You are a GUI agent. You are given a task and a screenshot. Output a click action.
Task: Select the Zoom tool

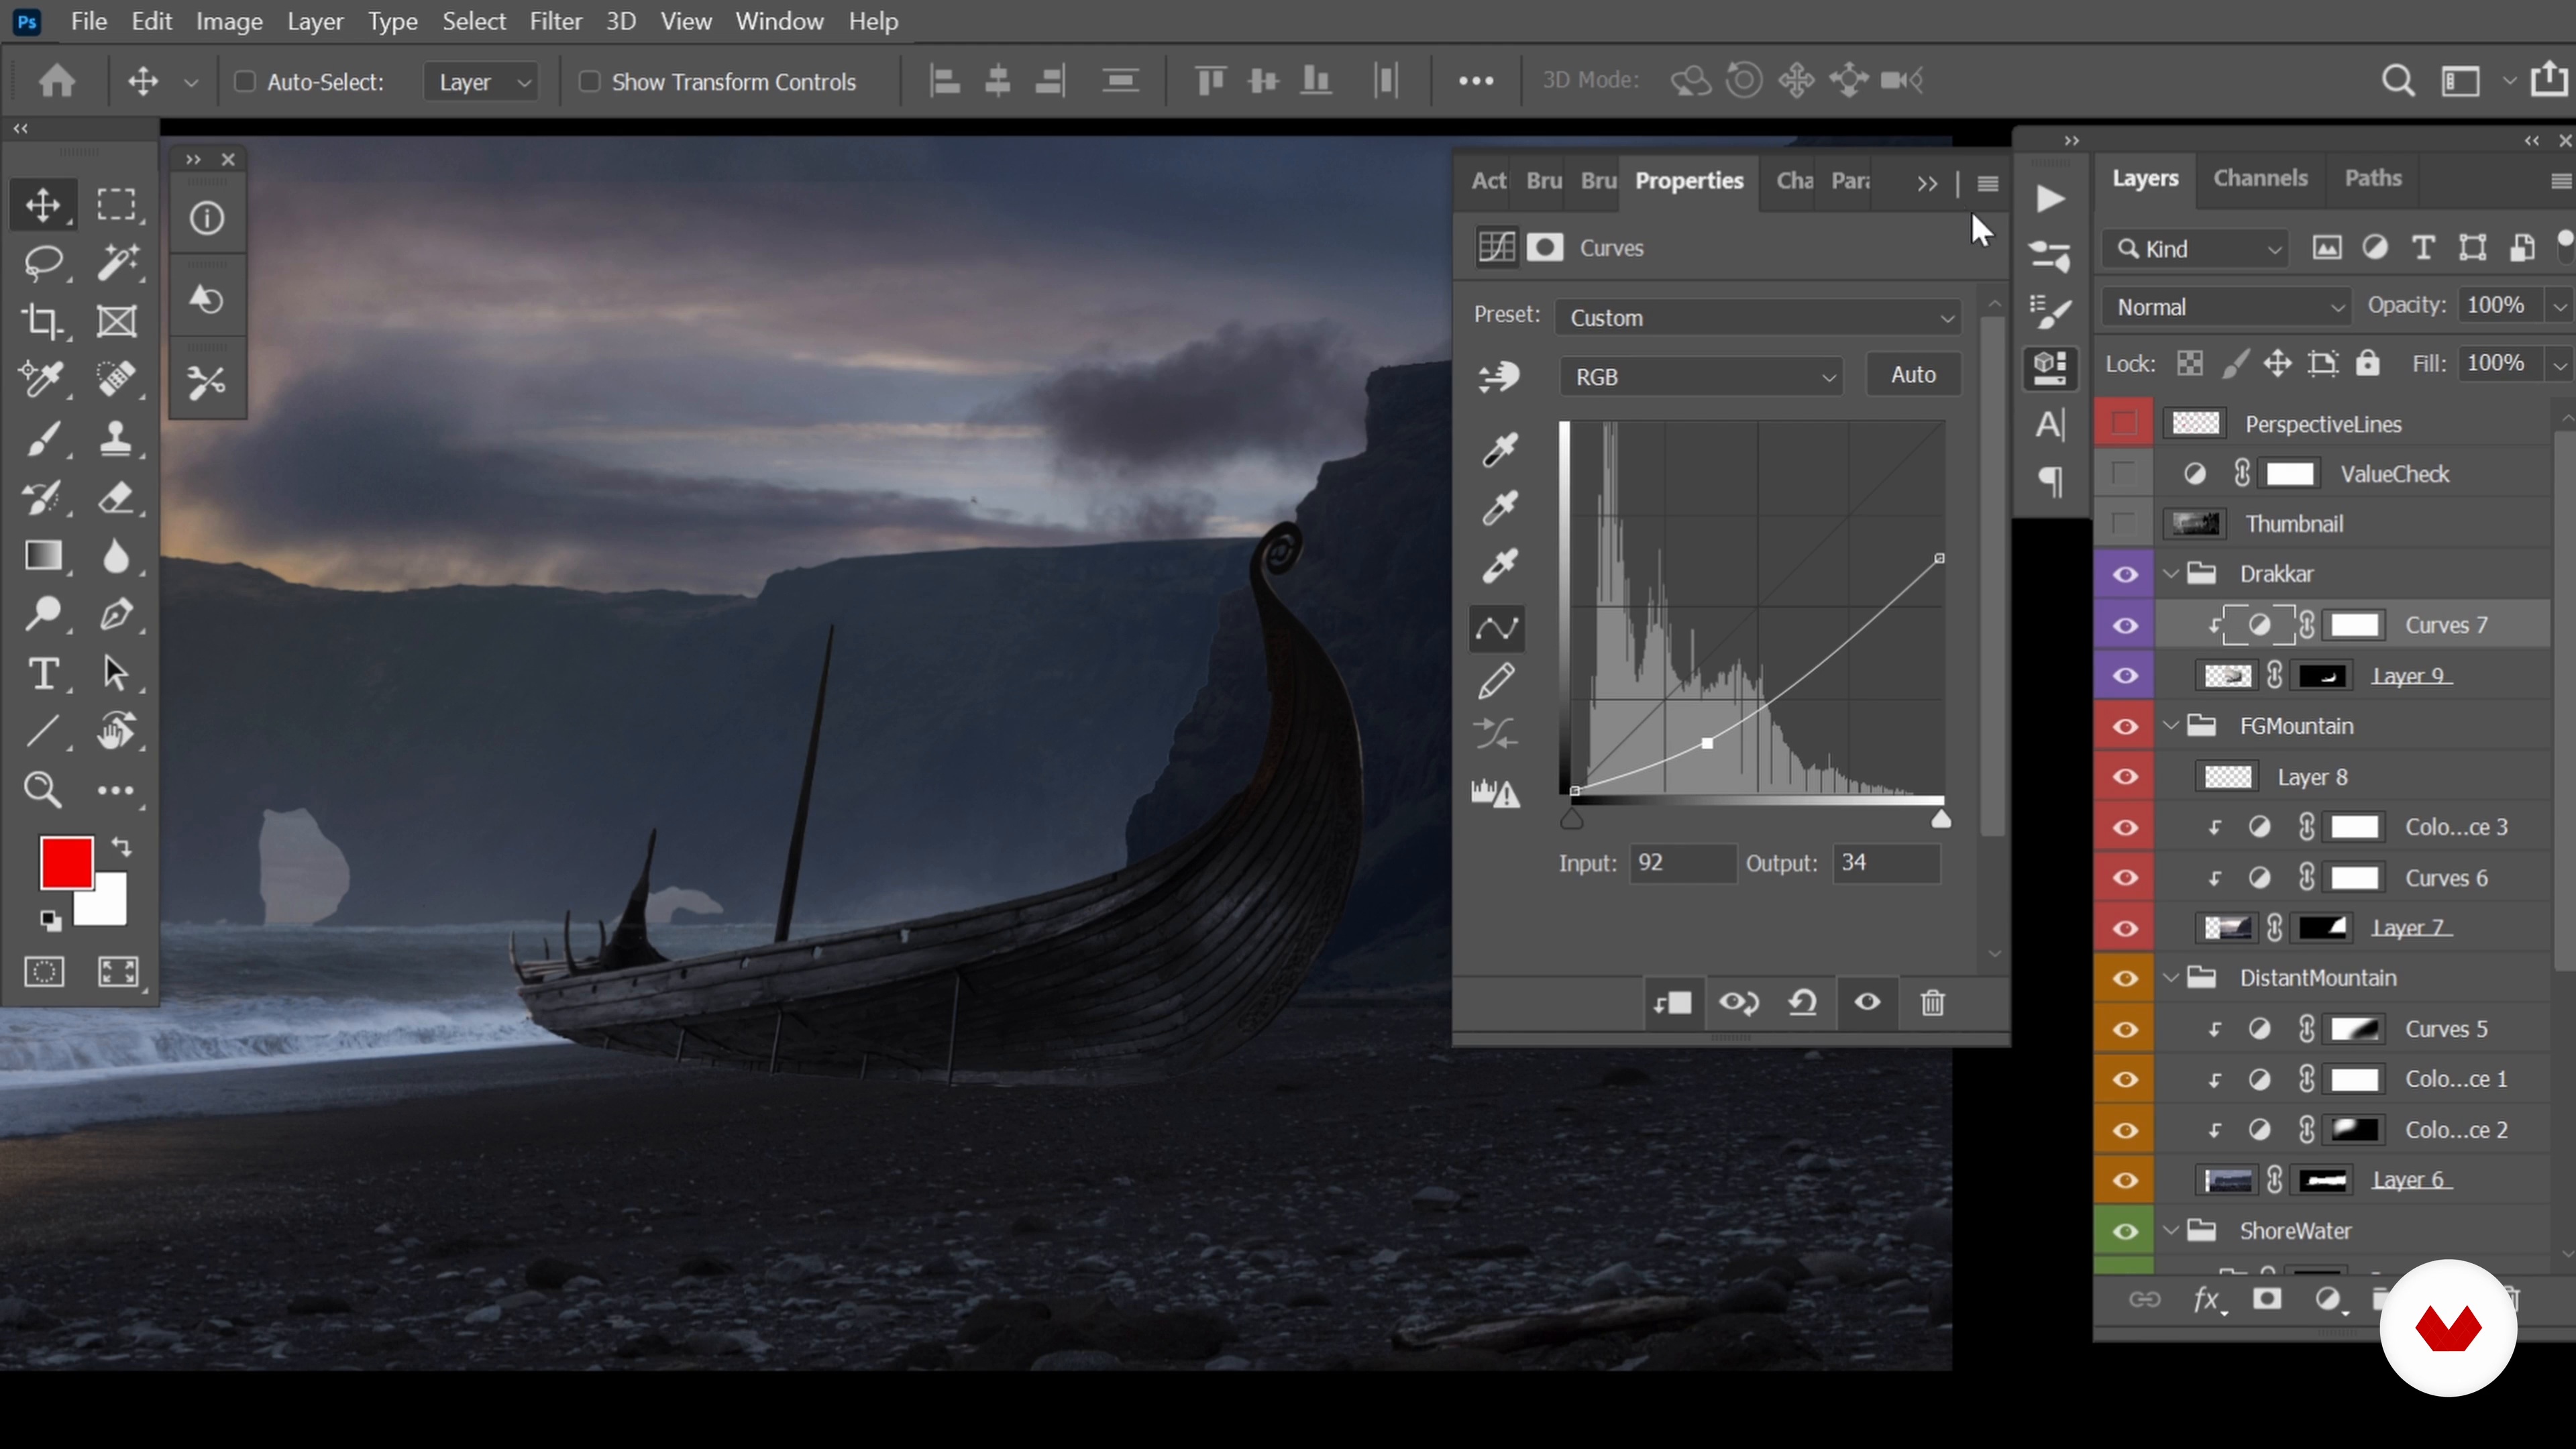[43, 790]
